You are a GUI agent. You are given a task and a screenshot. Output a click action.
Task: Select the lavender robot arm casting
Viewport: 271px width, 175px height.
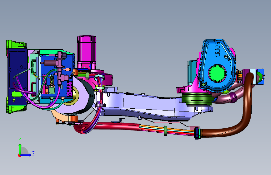[x=147, y=106]
